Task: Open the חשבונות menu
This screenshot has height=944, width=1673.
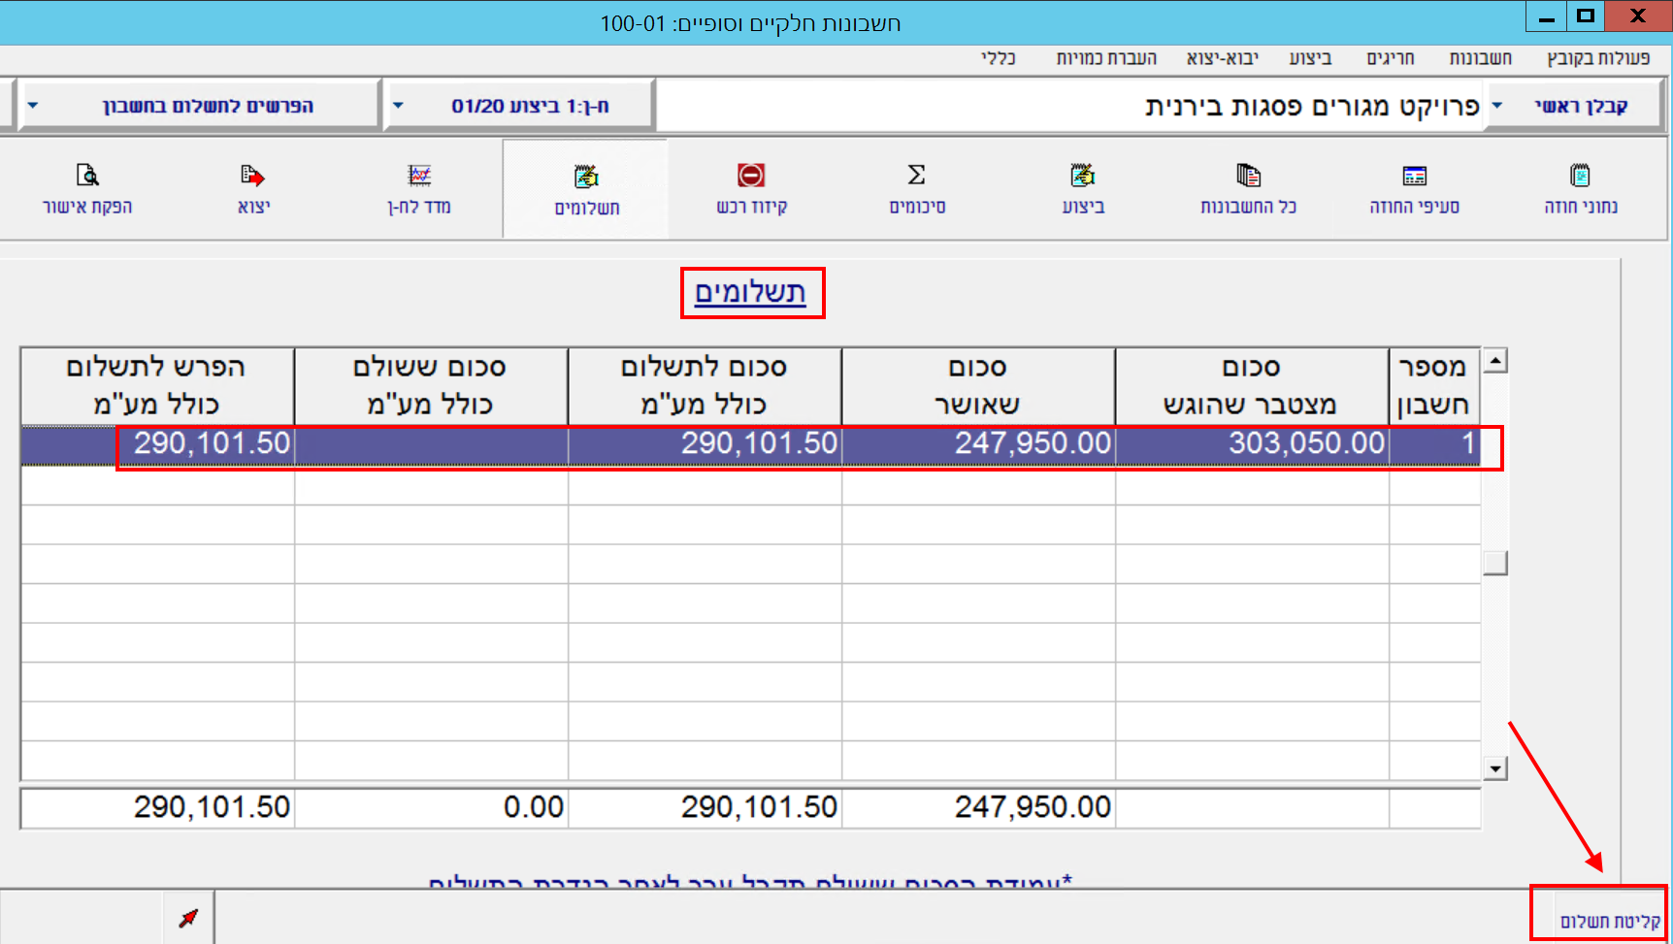Action: pos(1480,58)
